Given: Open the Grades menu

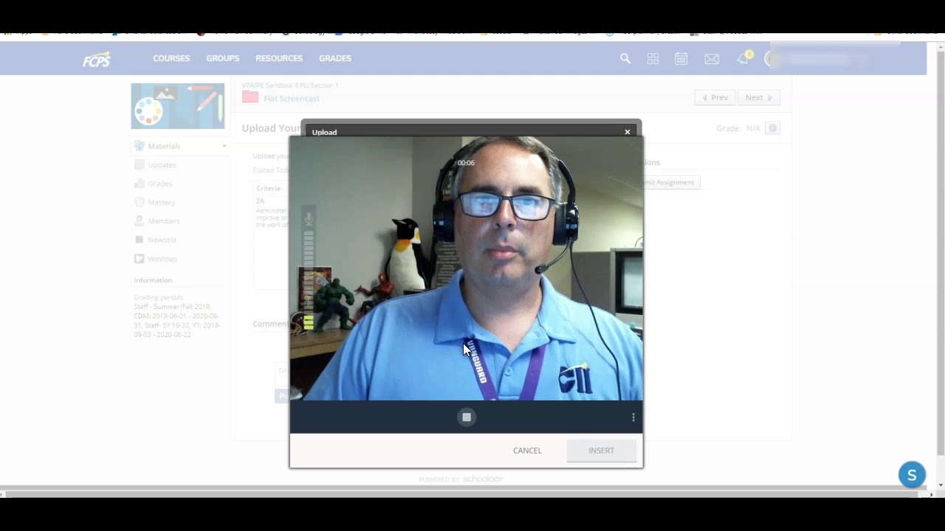Looking at the screenshot, I should [335, 58].
